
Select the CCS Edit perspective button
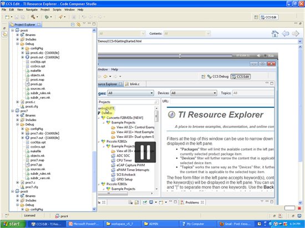pos(269,17)
